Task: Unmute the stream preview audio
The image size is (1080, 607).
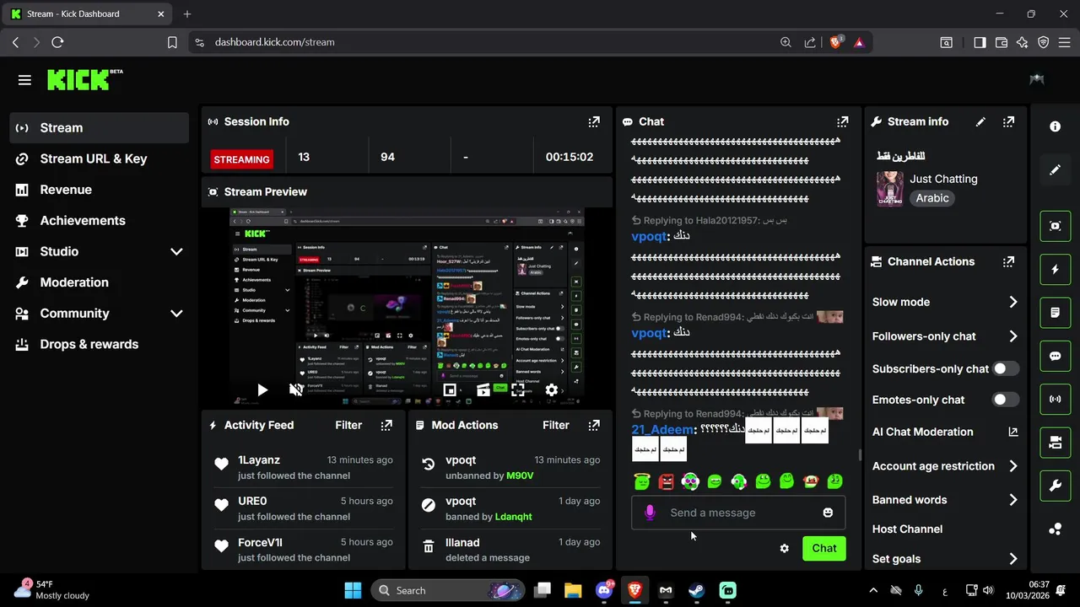Action: click(296, 389)
